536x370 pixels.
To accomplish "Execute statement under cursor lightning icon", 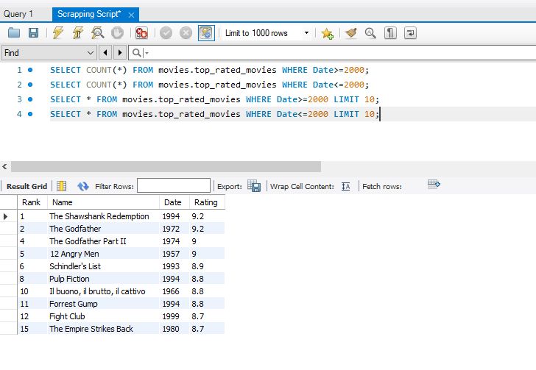I will click(x=77, y=33).
